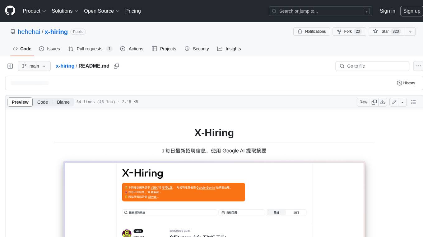Click the X-Hiring site screenshot image

point(214,199)
